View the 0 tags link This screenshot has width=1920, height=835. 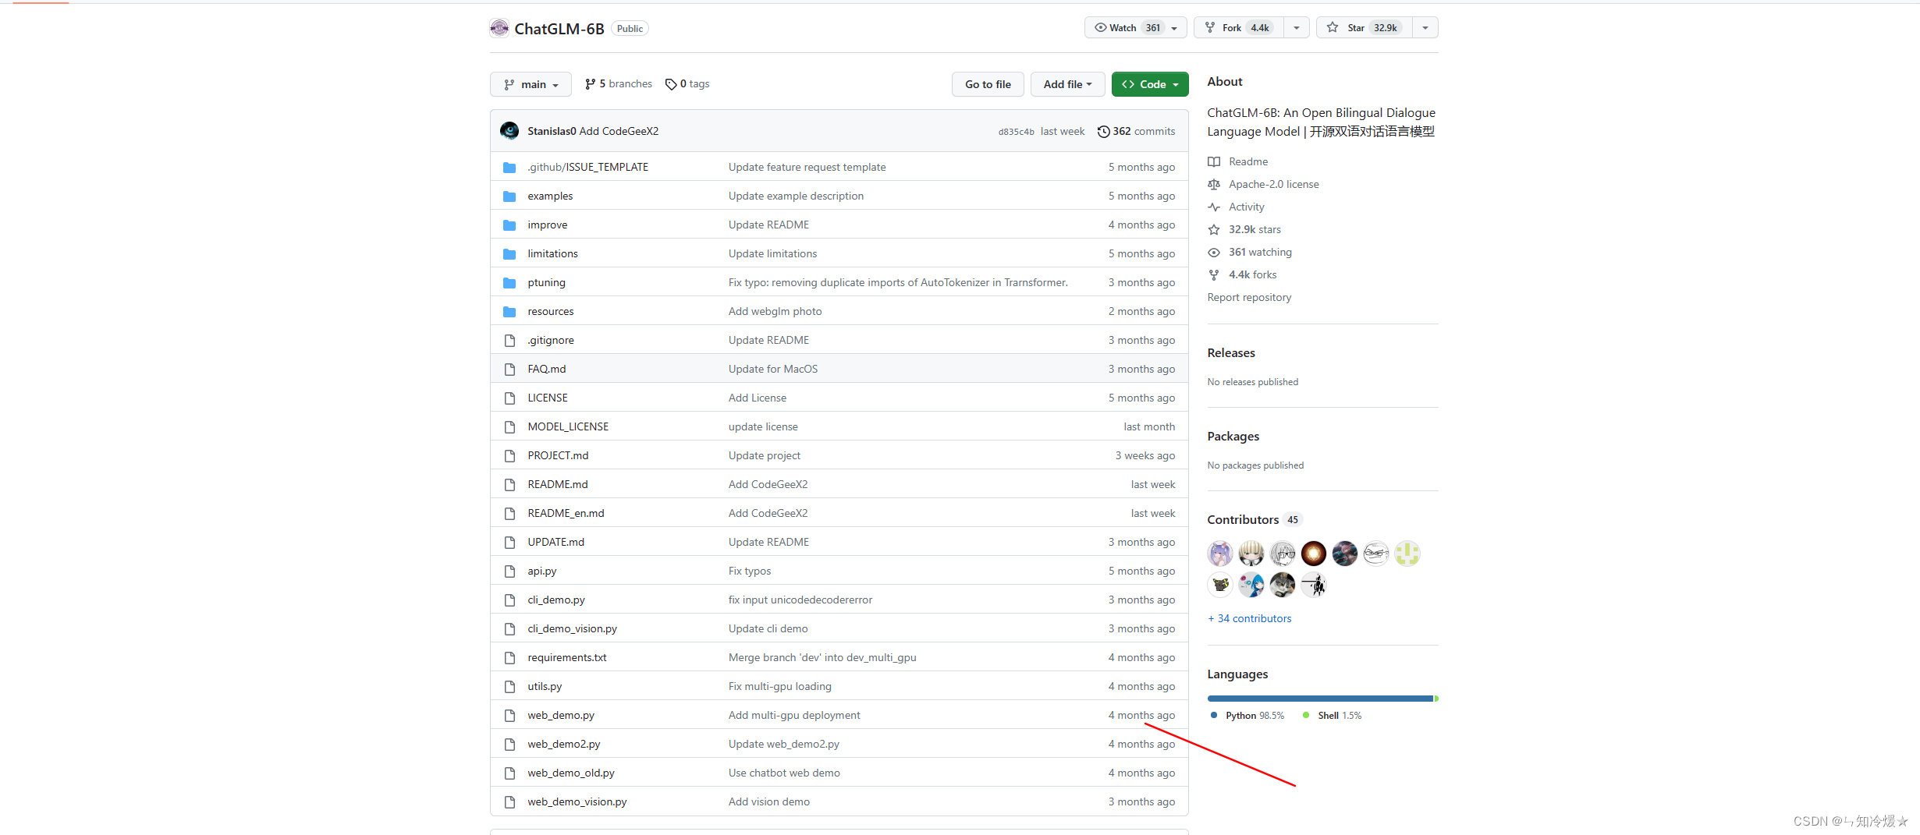click(x=687, y=84)
